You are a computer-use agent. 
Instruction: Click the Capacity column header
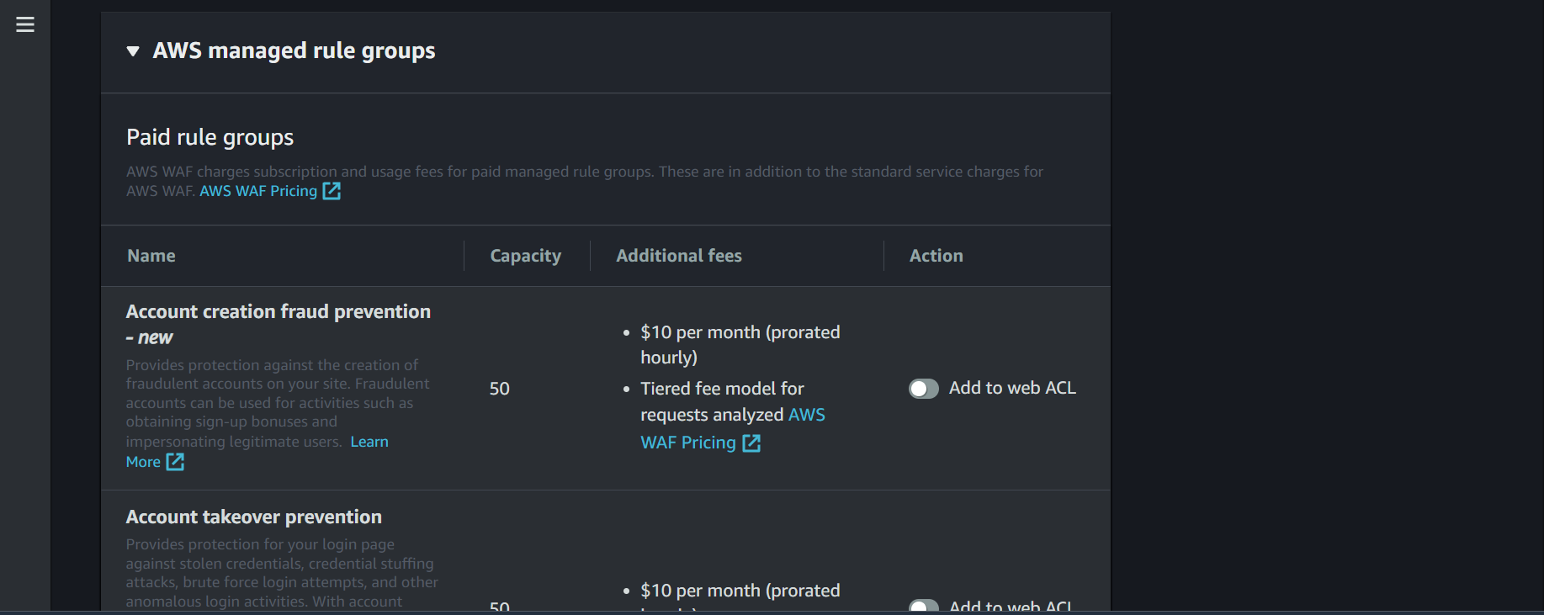526,256
